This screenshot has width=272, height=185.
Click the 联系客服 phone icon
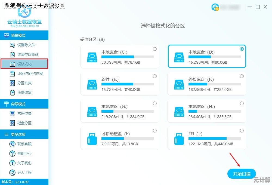pyautogui.click(x=12, y=144)
